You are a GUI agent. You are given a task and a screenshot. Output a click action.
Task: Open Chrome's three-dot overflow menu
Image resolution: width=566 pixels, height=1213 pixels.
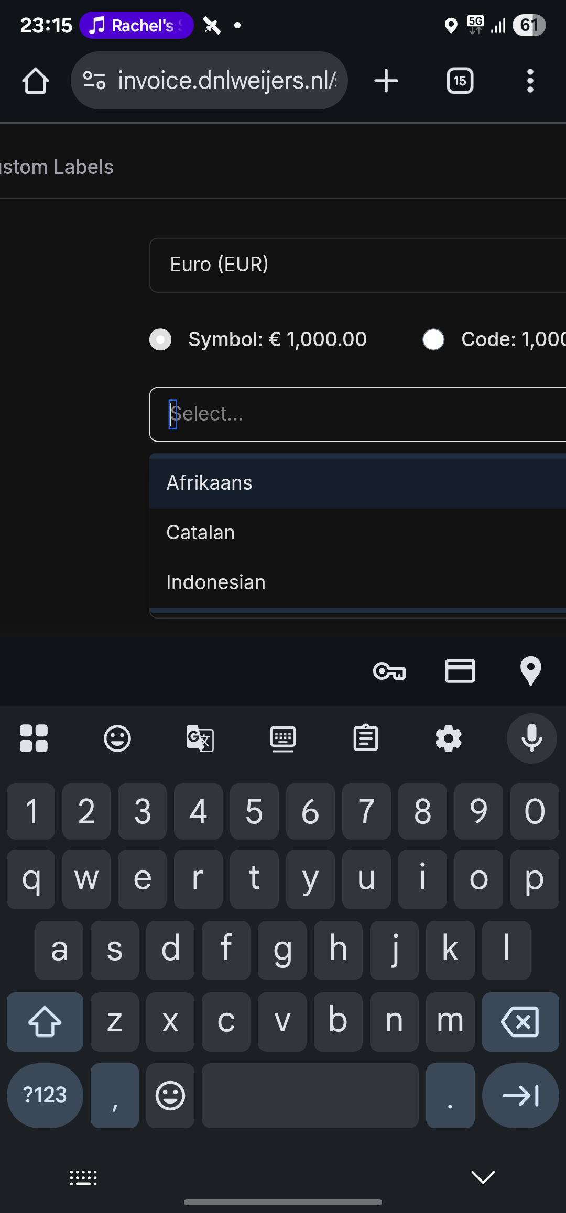[x=530, y=81]
